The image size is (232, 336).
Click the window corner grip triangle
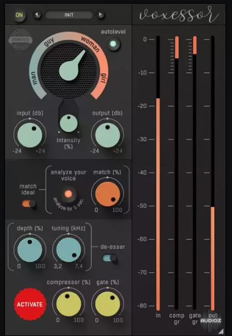point(221,331)
